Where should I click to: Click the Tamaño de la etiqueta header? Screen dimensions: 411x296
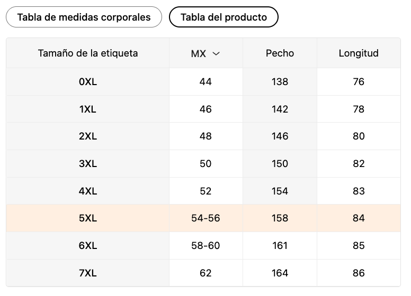click(88, 53)
